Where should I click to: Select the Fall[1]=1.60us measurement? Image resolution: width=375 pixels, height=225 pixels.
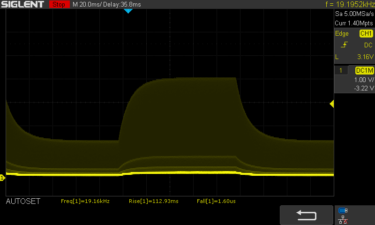216,201
